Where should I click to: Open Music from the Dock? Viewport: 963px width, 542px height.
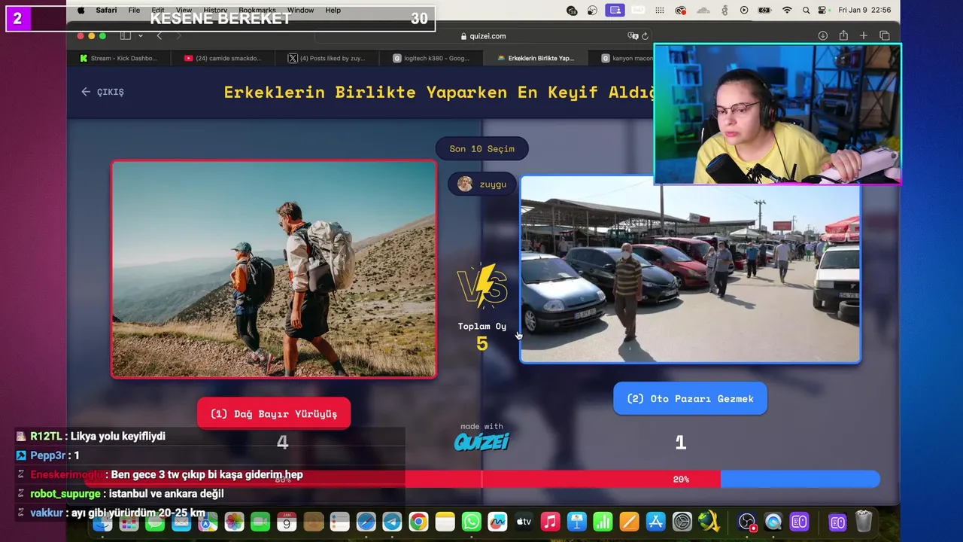pyautogui.click(x=550, y=522)
